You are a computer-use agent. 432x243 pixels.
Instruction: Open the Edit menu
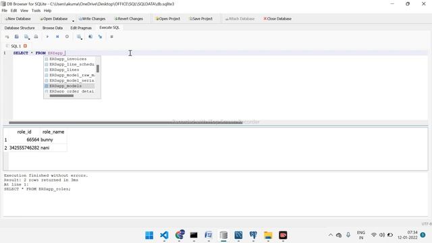[x=13, y=11]
